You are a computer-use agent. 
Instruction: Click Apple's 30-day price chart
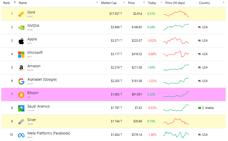point(176,41)
